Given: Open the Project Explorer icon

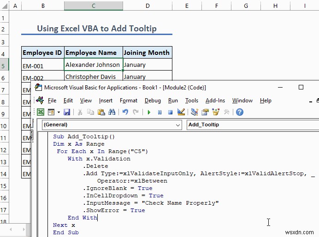Looking at the screenshot, I should tap(194, 112).
